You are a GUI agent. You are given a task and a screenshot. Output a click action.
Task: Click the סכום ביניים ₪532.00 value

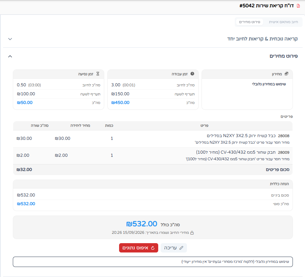pos(26,195)
